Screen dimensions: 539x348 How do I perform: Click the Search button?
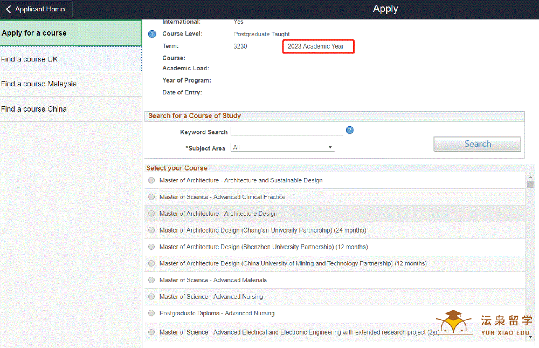coord(477,144)
